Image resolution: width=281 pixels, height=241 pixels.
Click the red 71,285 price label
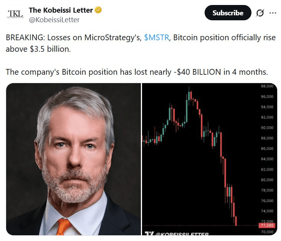(266, 226)
